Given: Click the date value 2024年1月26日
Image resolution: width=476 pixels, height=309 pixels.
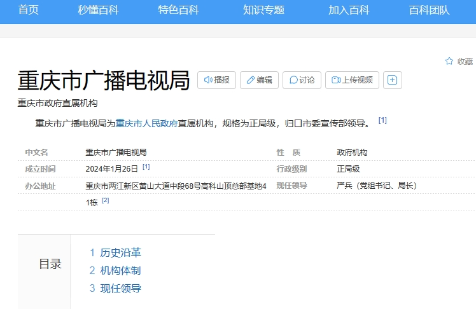Looking at the screenshot, I should pyautogui.click(x=112, y=169).
